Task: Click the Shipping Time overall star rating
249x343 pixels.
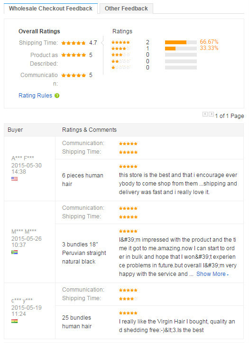Action: pyautogui.click(x=74, y=43)
